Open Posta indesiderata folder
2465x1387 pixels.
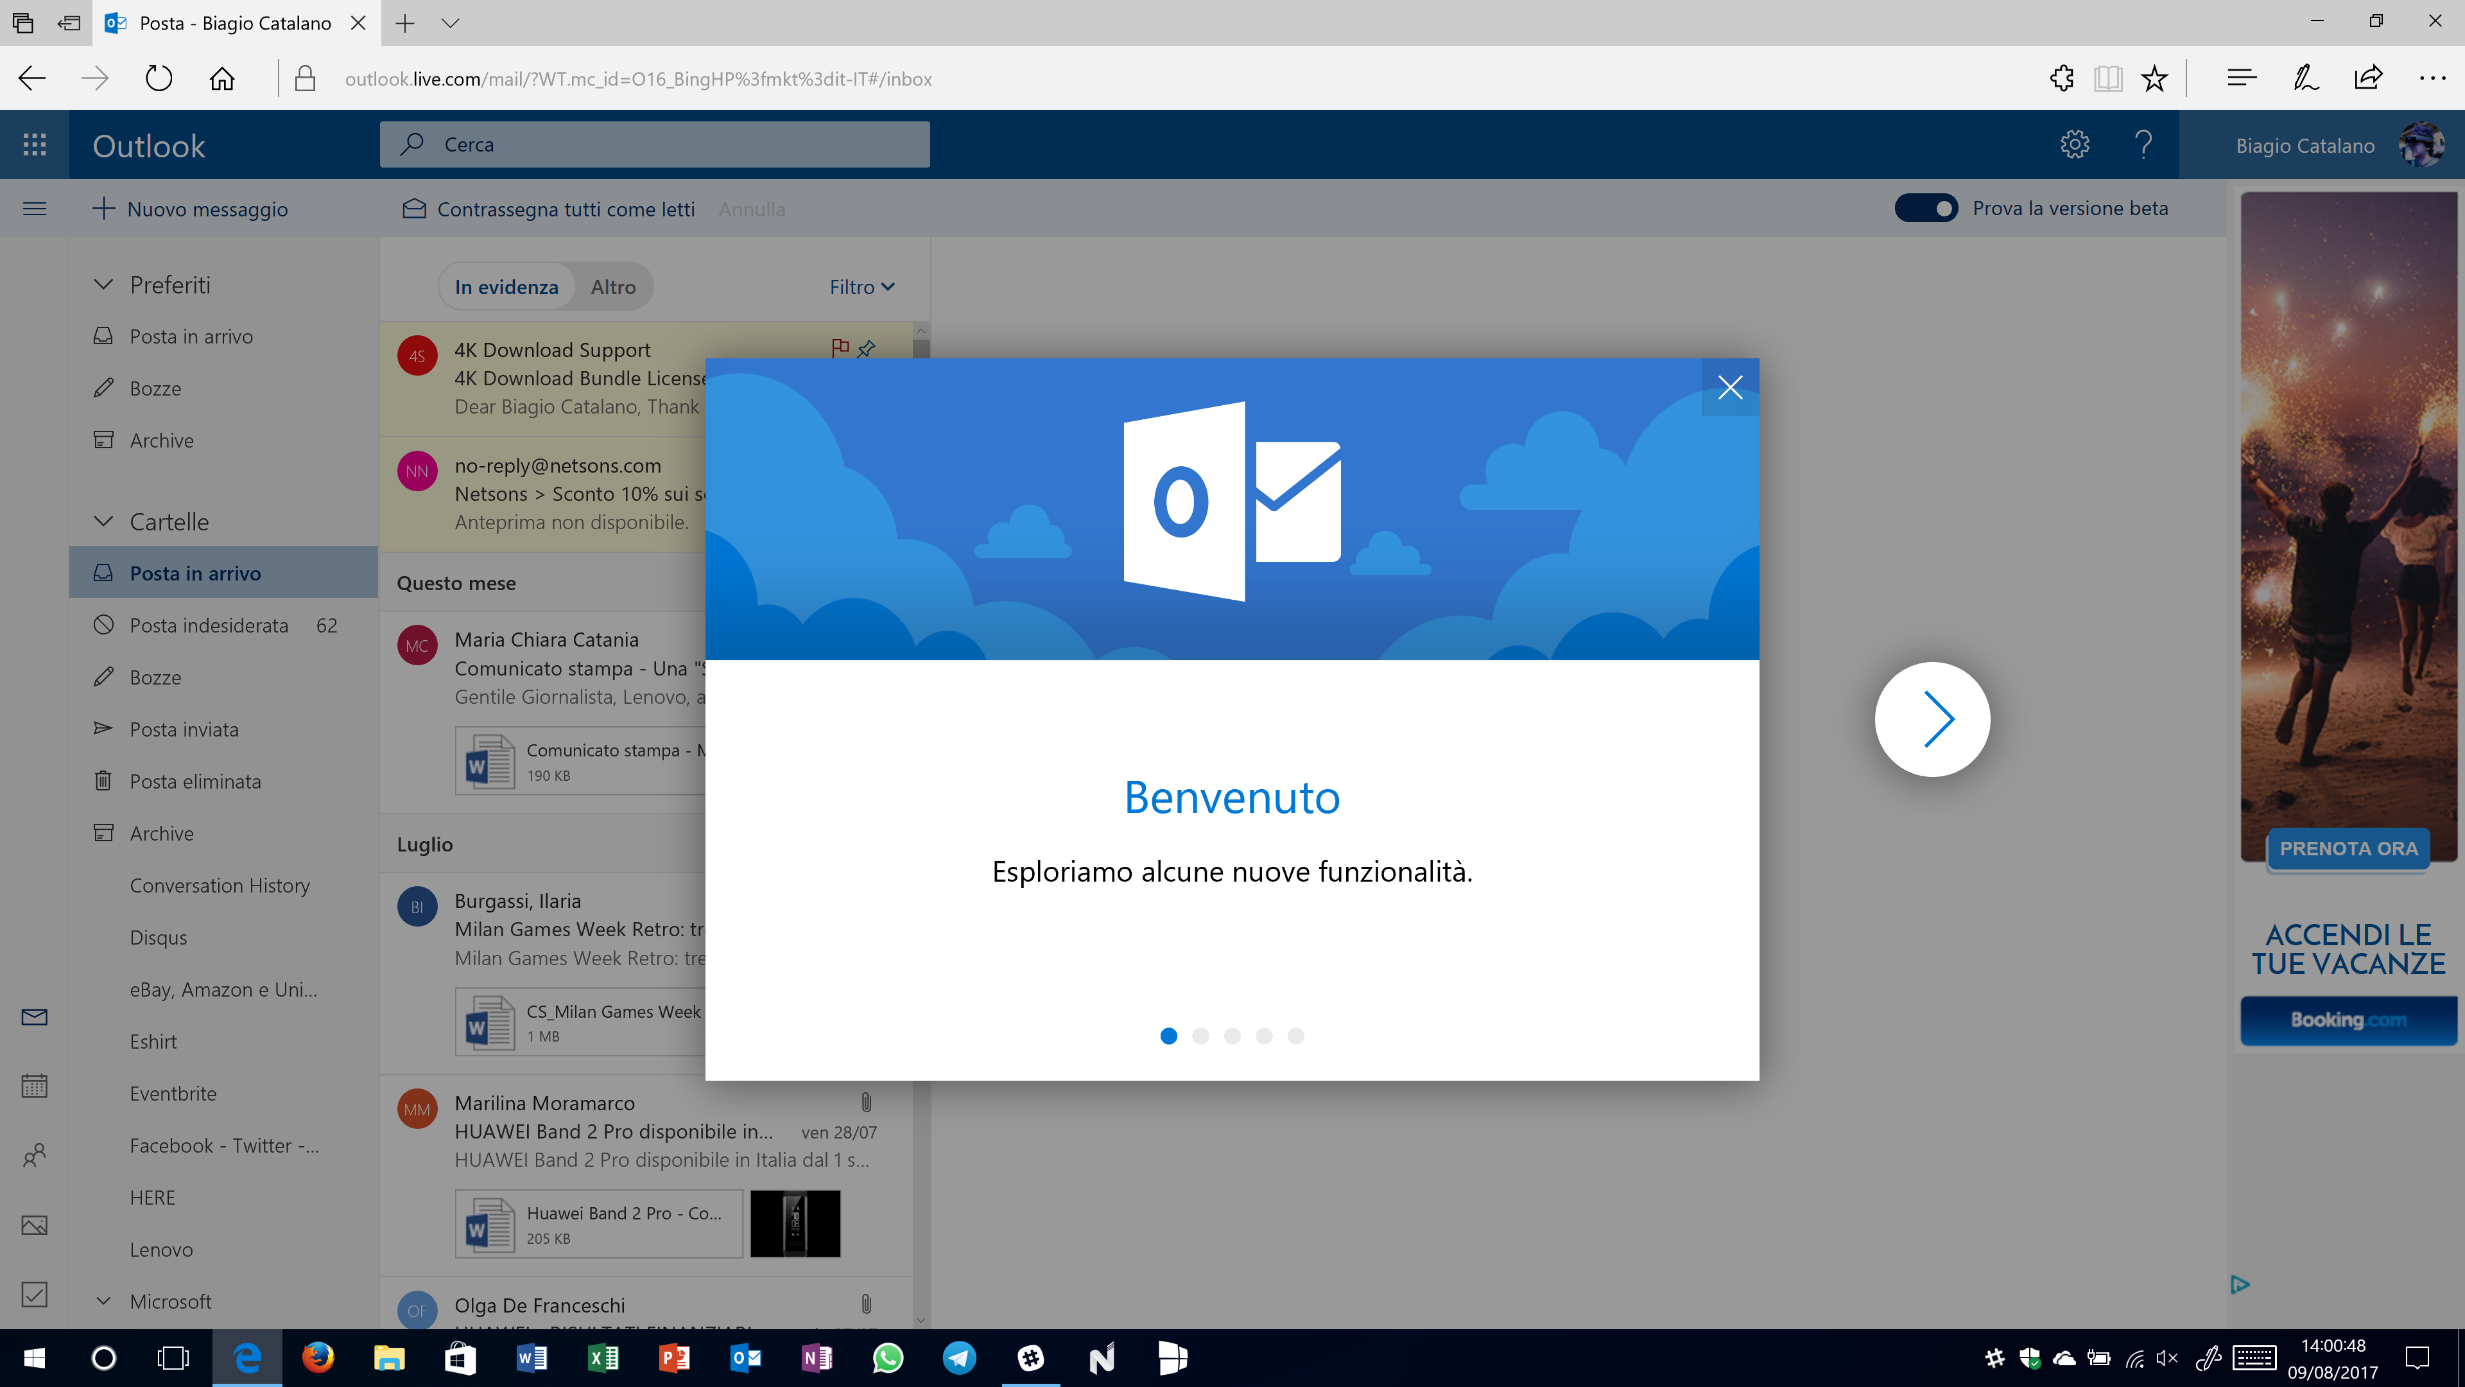pyautogui.click(x=224, y=625)
